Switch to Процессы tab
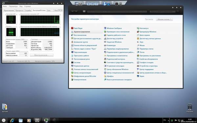This screenshot has width=197, height=123. tap(19, 11)
